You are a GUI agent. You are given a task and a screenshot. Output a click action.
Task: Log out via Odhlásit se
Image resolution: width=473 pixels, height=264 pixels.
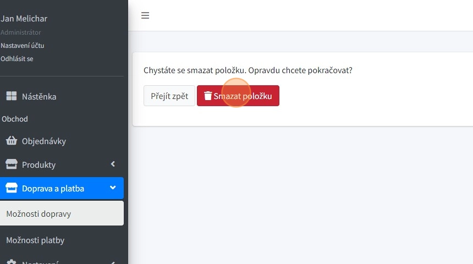pyautogui.click(x=17, y=59)
